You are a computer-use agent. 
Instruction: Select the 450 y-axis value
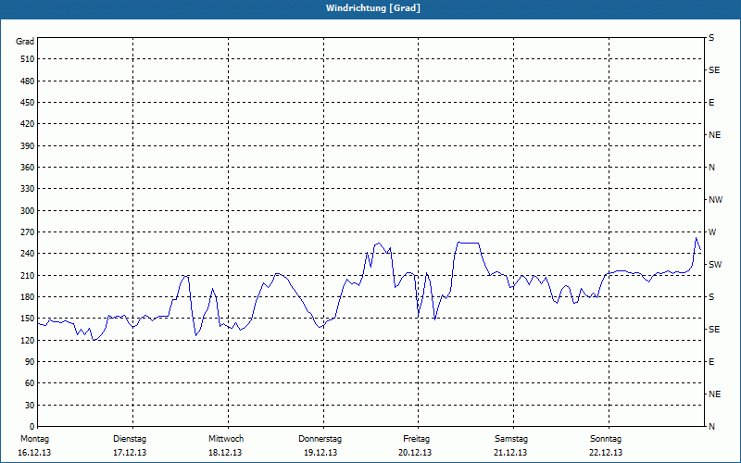[x=27, y=103]
